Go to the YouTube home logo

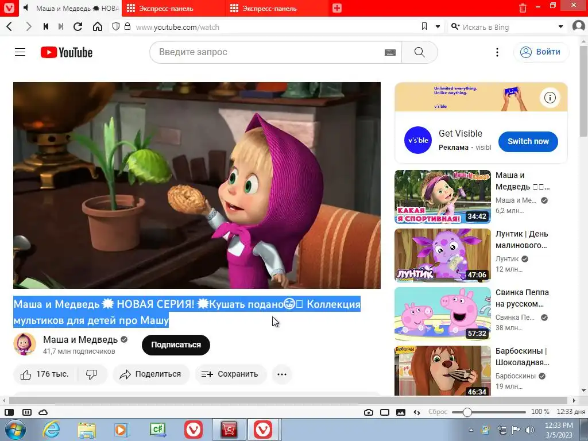tap(67, 52)
